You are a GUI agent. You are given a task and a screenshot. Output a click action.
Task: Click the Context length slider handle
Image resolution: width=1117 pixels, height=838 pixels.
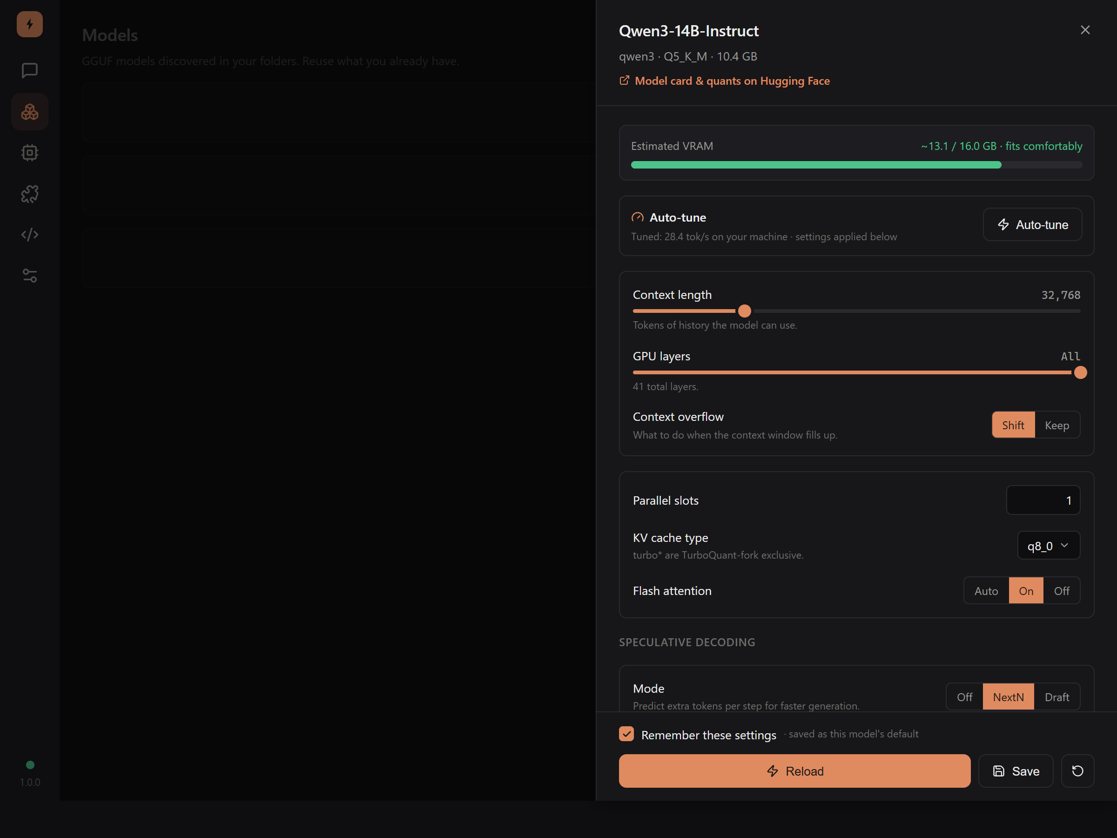click(x=745, y=311)
